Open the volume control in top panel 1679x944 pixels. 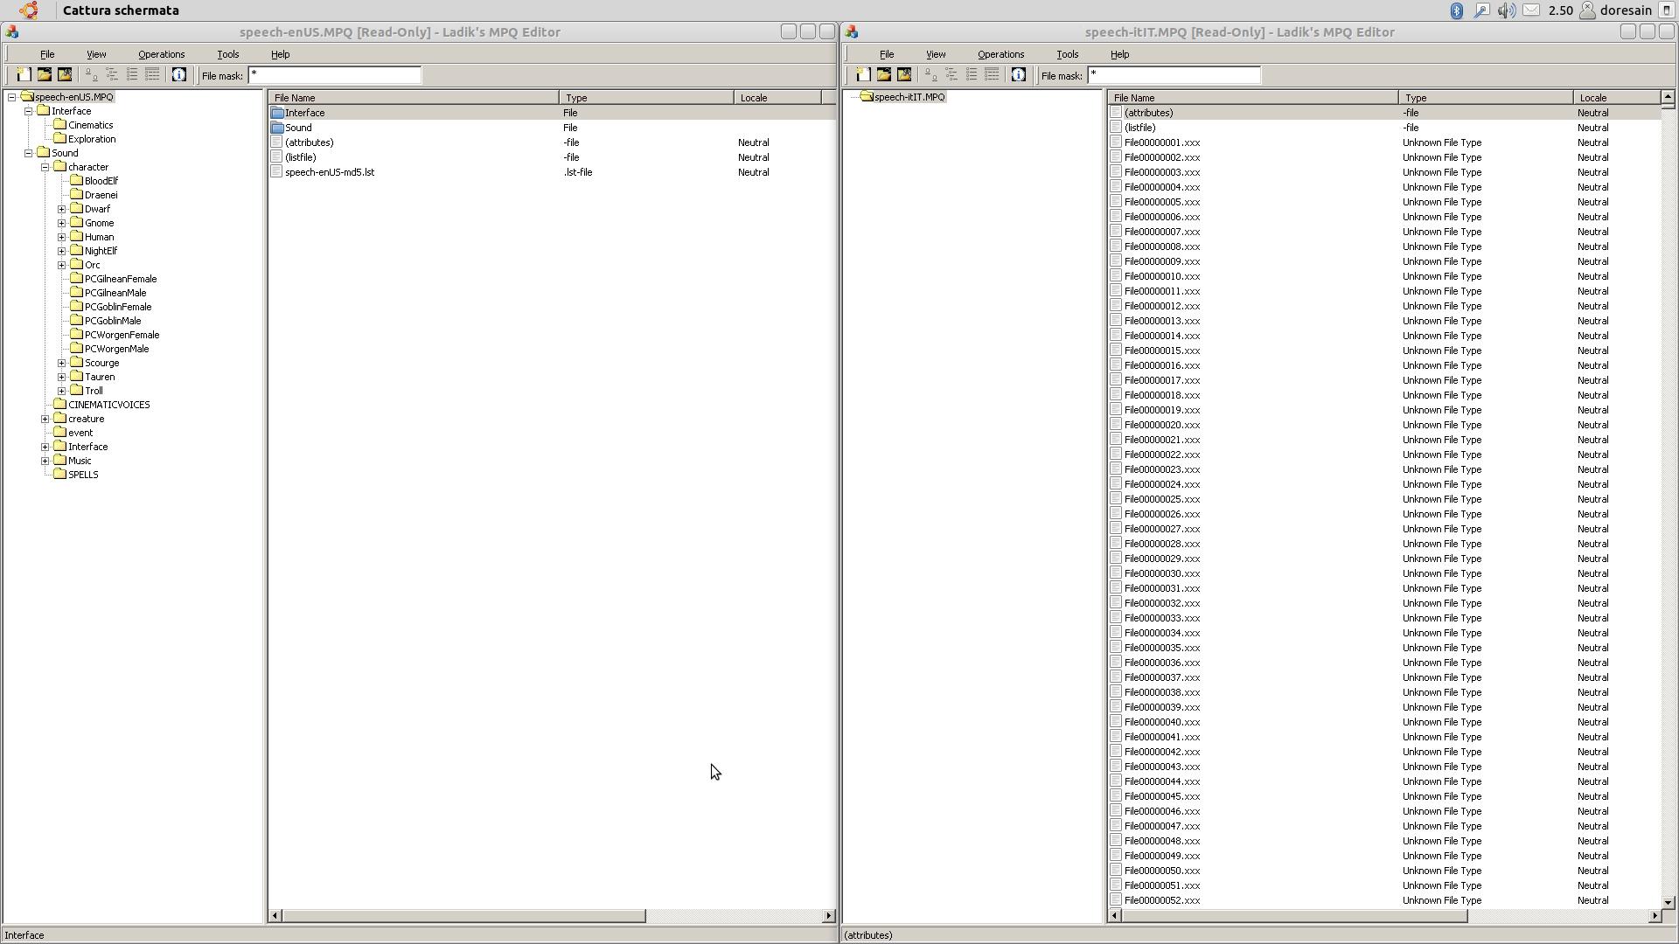(1506, 10)
